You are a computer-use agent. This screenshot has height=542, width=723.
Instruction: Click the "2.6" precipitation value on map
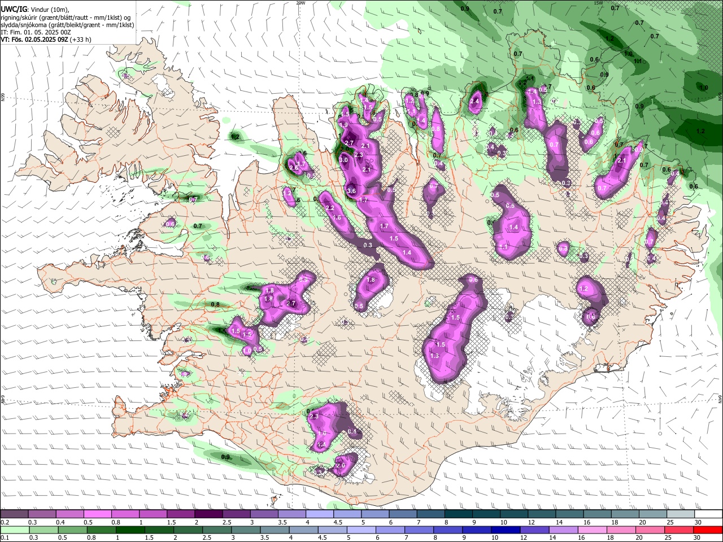[294, 168]
